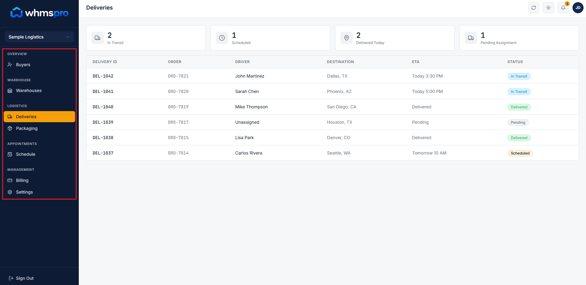
Task: Select delivery DEL-1037
Action: click(103, 153)
